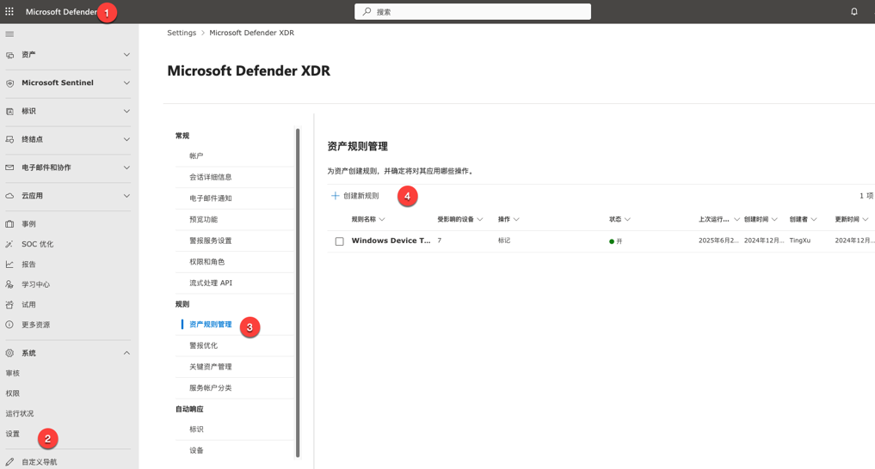Expand the 标识 menu chevron
This screenshot has height=469, width=875.
click(126, 112)
